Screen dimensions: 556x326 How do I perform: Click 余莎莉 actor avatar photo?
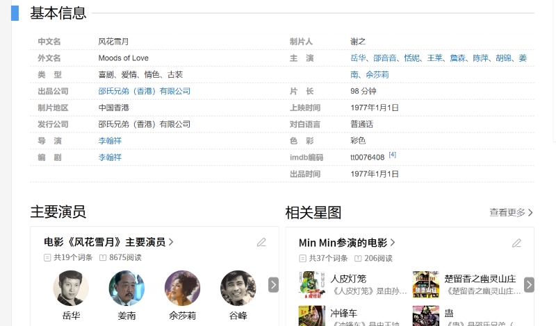182,288
